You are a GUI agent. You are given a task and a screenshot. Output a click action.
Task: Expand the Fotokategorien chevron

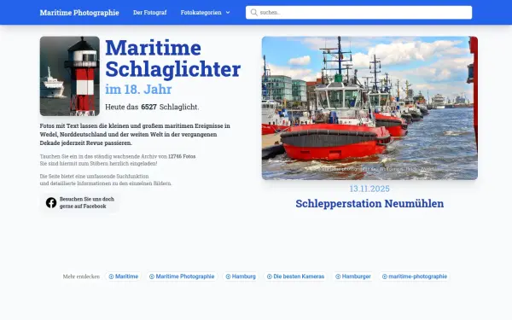point(228,13)
